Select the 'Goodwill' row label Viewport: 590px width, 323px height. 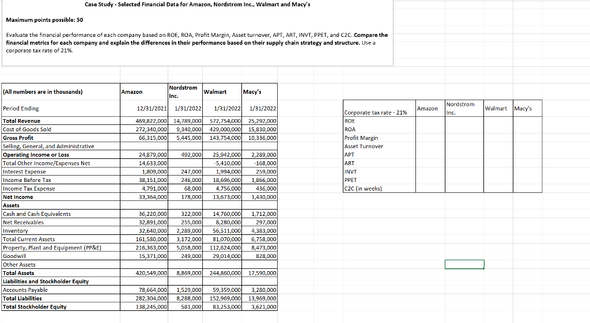pos(14,256)
